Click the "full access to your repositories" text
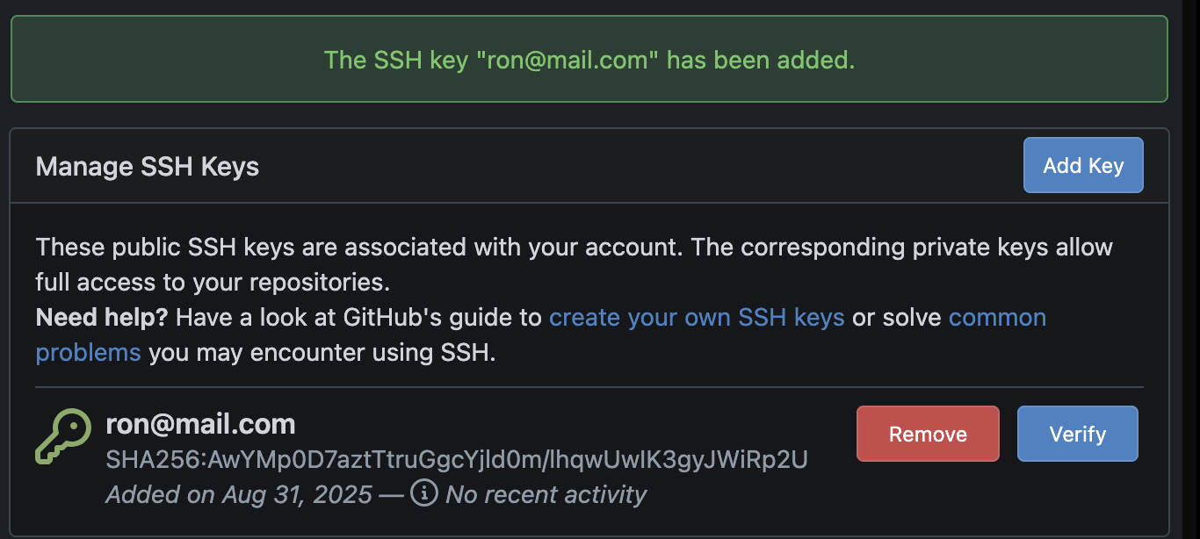Image resolution: width=1200 pixels, height=539 pixels. click(213, 282)
